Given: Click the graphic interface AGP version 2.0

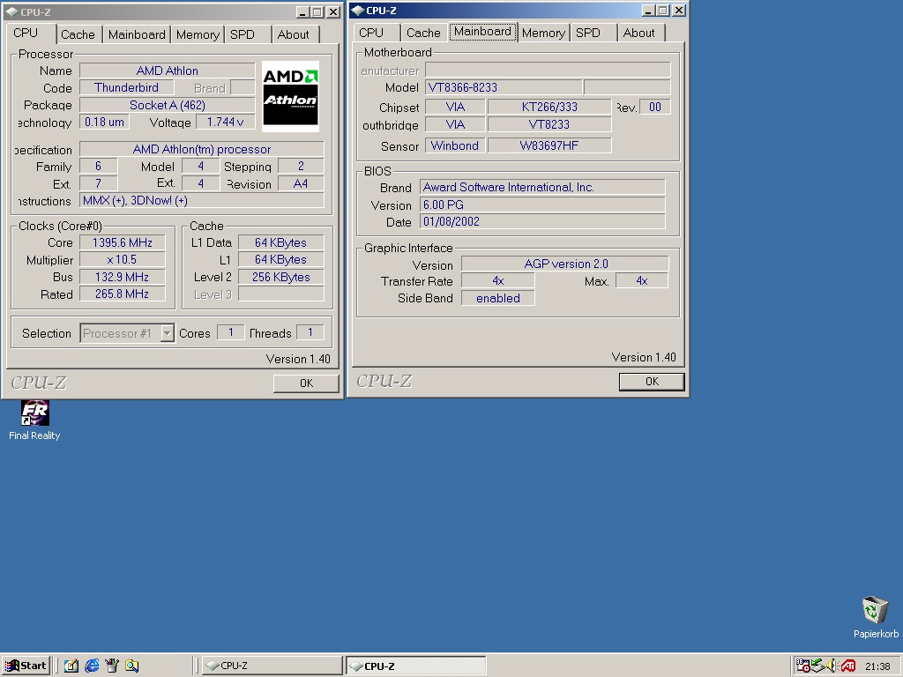Looking at the screenshot, I should point(565,264).
